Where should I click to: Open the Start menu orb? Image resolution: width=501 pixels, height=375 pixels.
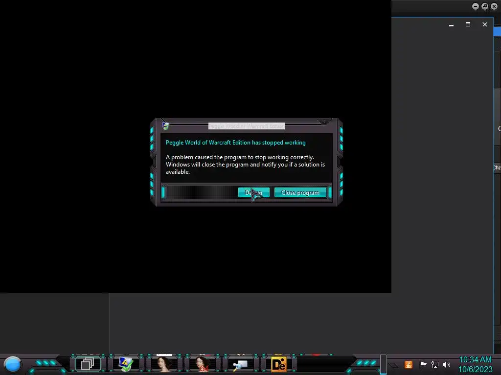point(13,364)
